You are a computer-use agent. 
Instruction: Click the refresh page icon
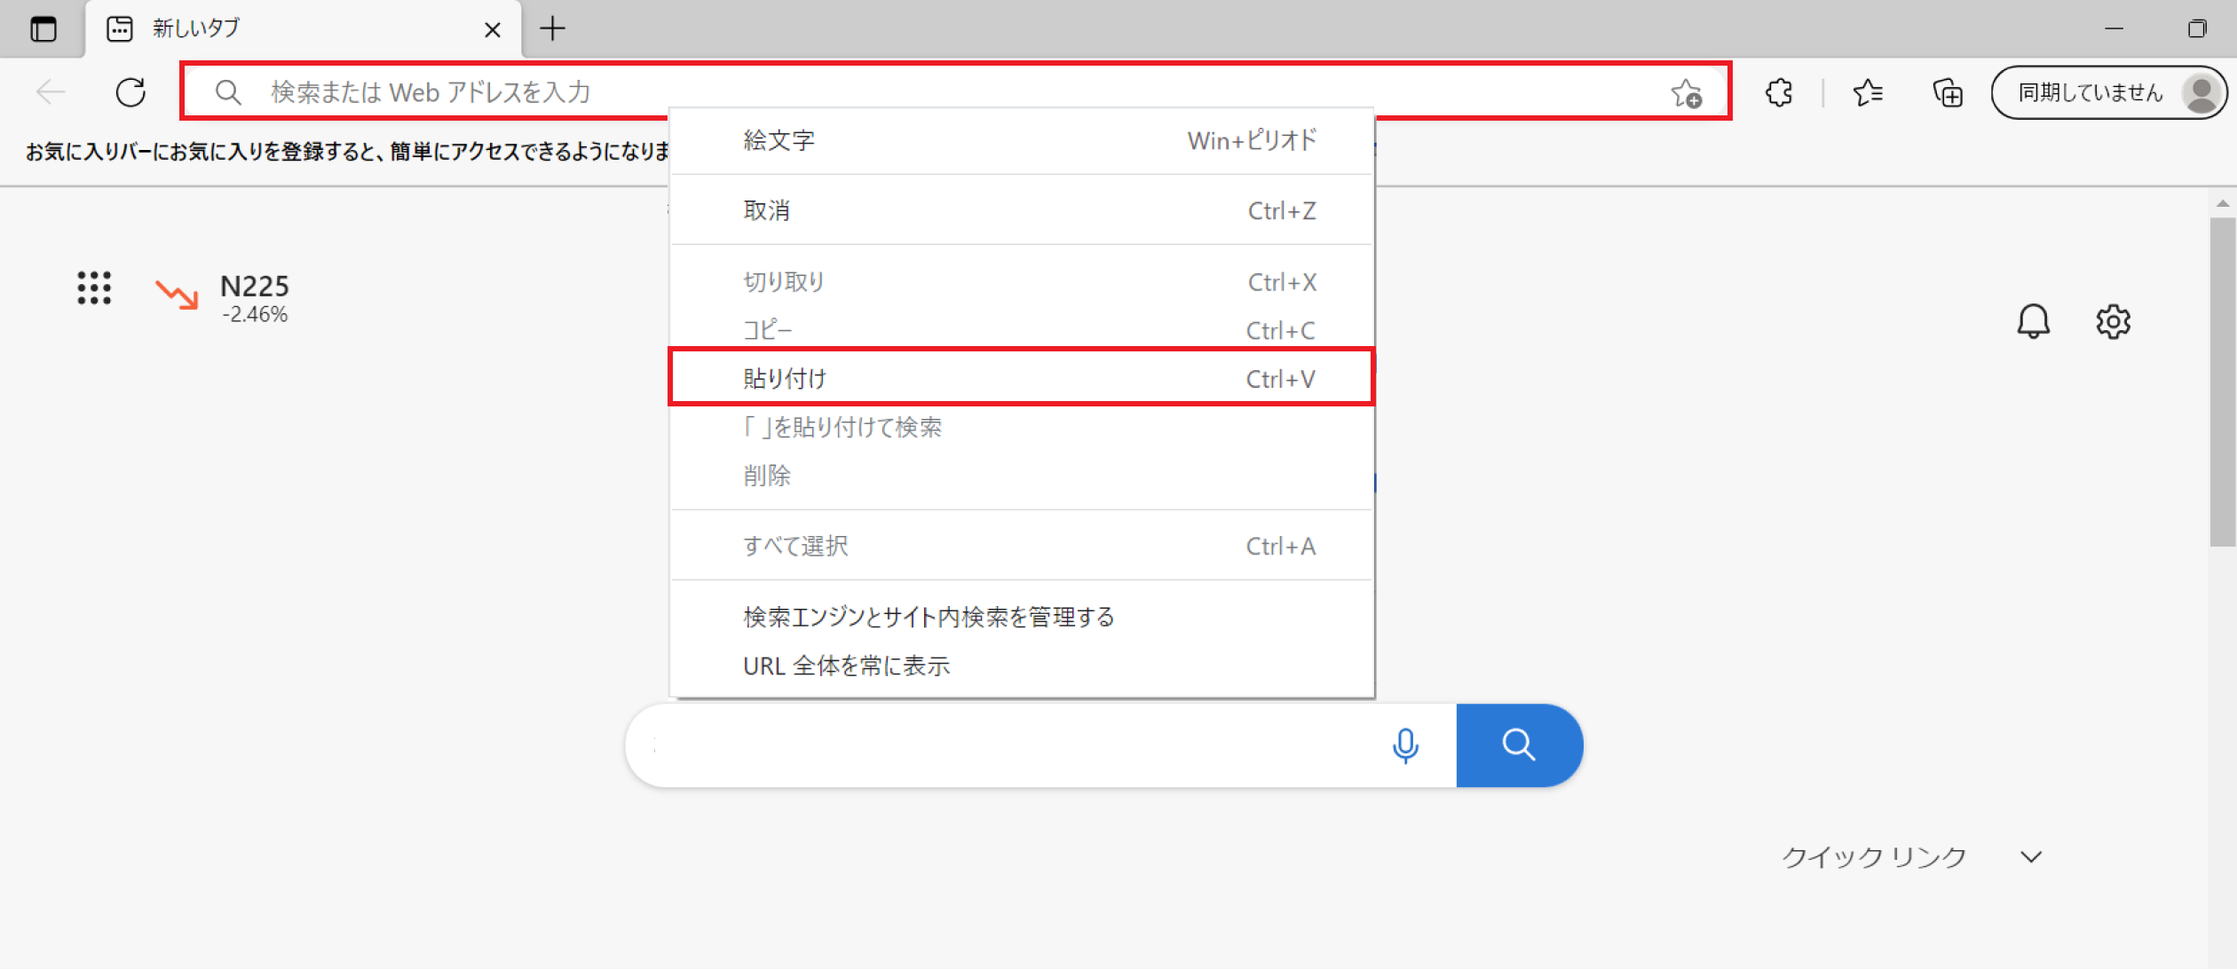pos(130,92)
